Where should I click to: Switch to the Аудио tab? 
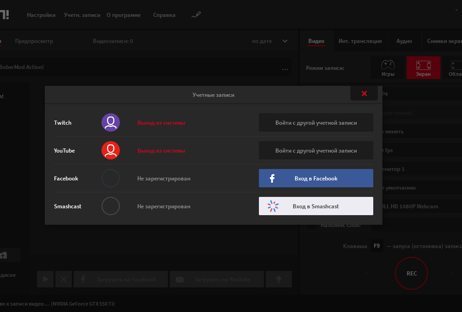click(404, 41)
